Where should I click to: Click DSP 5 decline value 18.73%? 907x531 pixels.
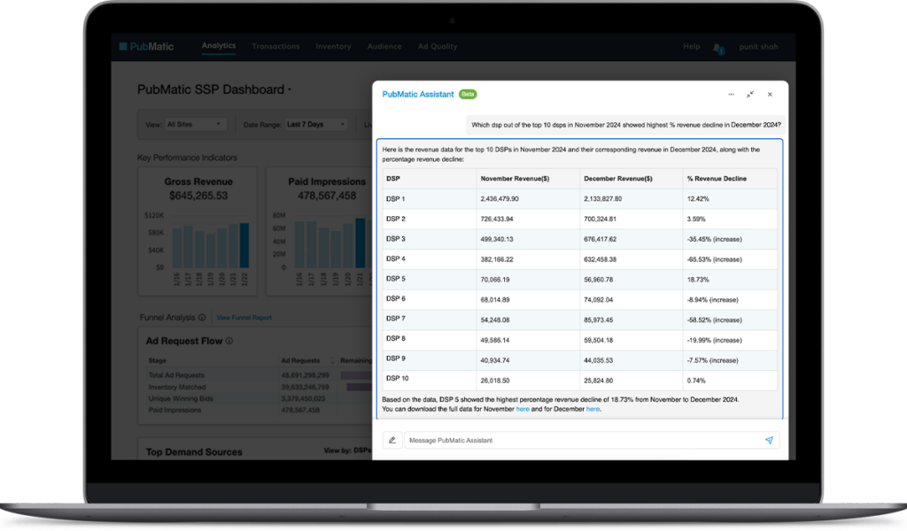[x=698, y=280]
